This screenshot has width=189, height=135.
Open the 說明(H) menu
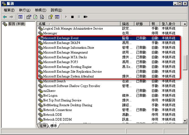(56, 10)
